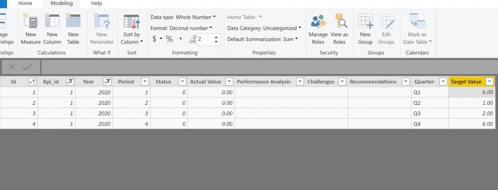Open the Default Summarization Sum dropdown
498x190 pixels.
click(x=263, y=39)
